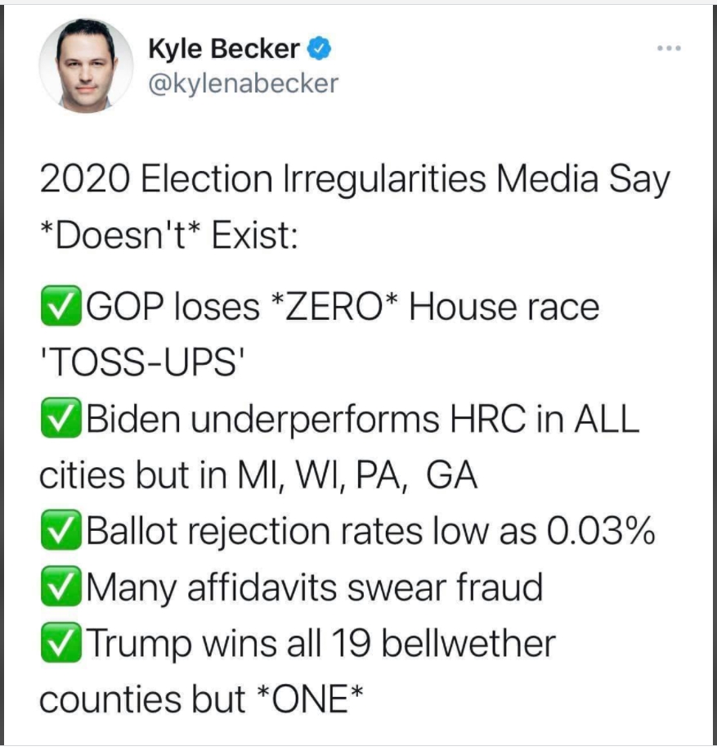Click the blue verified badge
This screenshot has width=717, height=751.
pos(319,50)
